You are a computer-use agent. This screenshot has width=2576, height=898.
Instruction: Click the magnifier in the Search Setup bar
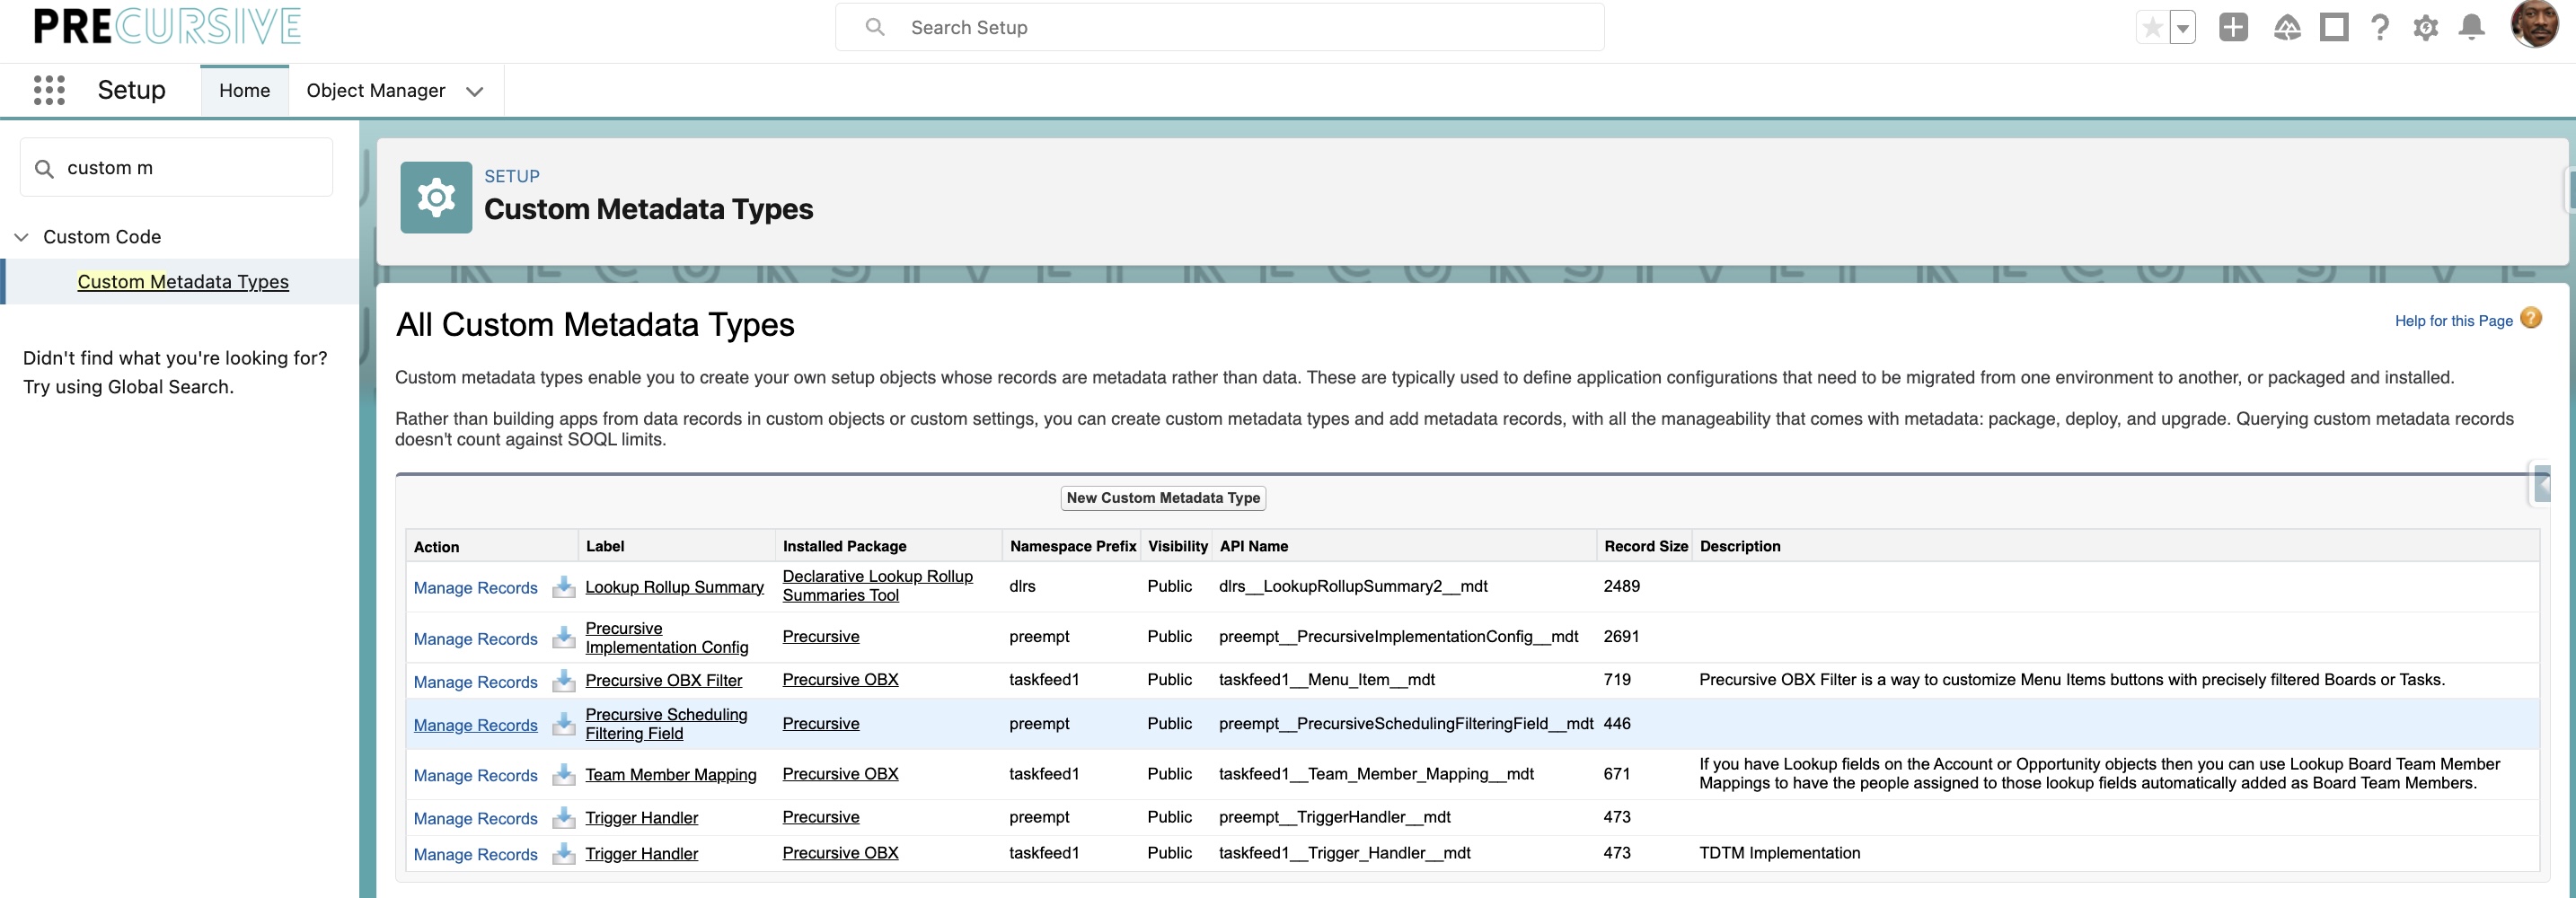click(875, 27)
